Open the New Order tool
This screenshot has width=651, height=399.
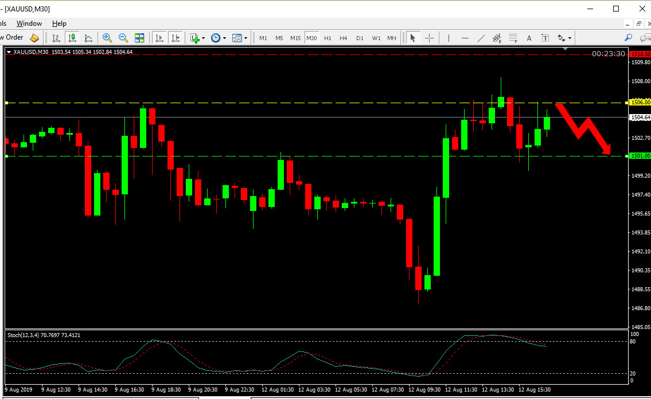click(x=11, y=37)
